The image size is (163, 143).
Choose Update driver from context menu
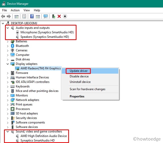[90, 71]
